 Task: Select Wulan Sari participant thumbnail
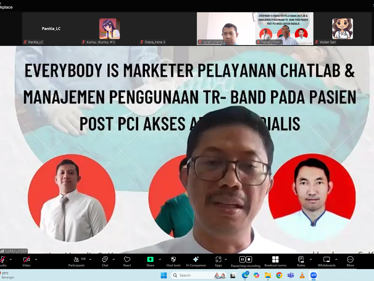pyautogui.click(x=342, y=29)
